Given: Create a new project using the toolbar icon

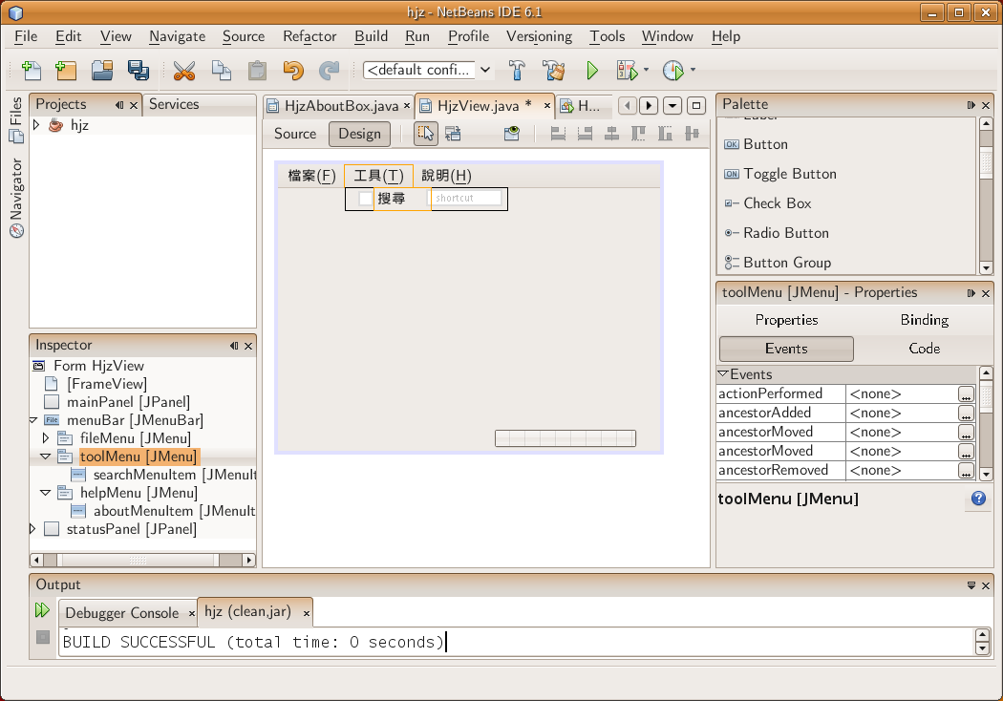Looking at the screenshot, I should click(66, 70).
